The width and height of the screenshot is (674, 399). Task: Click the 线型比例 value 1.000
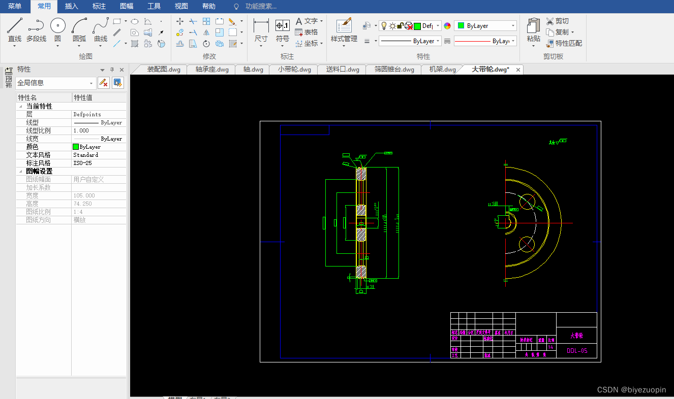[x=81, y=130]
